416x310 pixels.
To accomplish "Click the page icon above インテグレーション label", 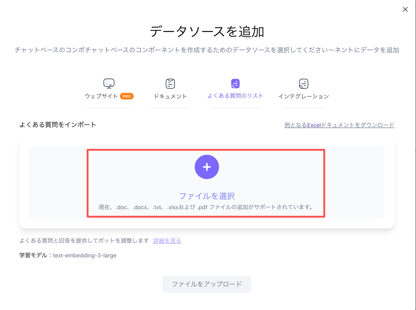I will click(x=304, y=83).
